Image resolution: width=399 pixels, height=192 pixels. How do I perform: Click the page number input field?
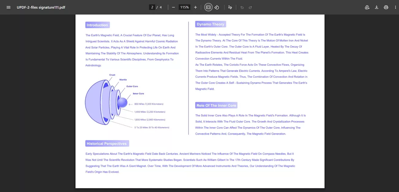(152, 7)
